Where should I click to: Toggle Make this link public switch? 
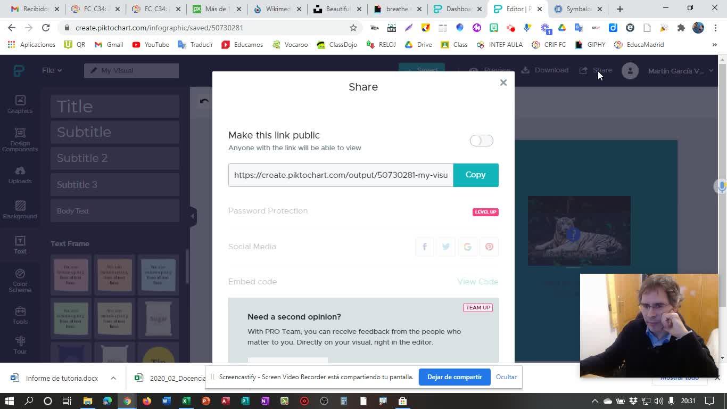482,141
